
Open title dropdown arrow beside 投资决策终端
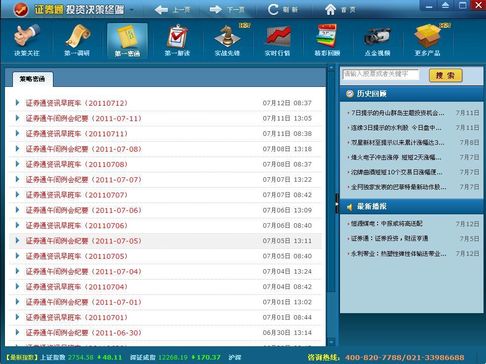pyautogui.click(x=132, y=10)
